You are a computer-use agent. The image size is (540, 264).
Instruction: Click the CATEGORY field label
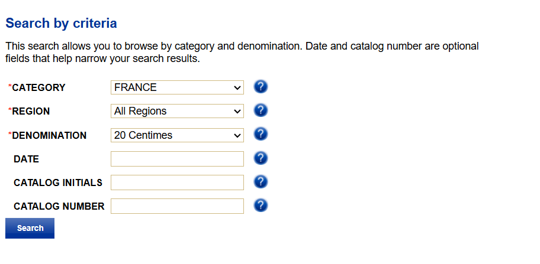tap(38, 88)
